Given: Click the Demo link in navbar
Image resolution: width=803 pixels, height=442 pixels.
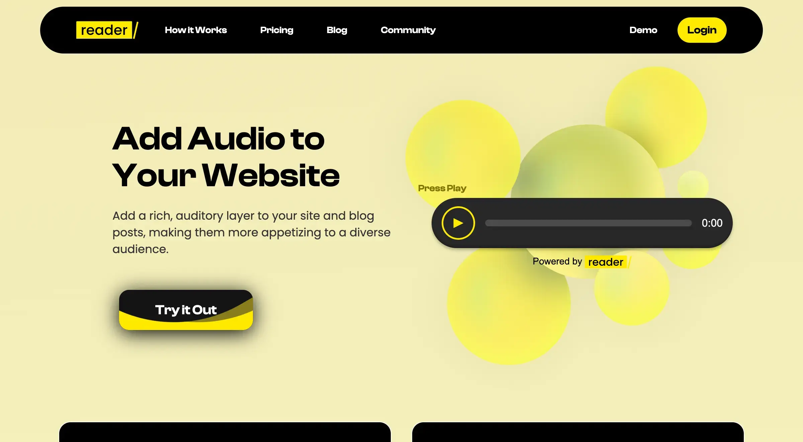Looking at the screenshot, I should click(x=643, y=30).
